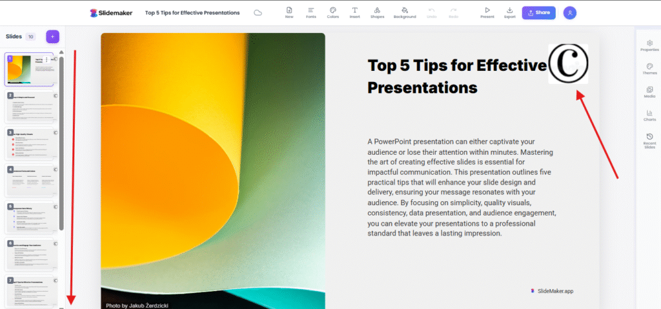Select the Insert text tool
This screenshot has width=661, height=309.
(x=355, y=10)
